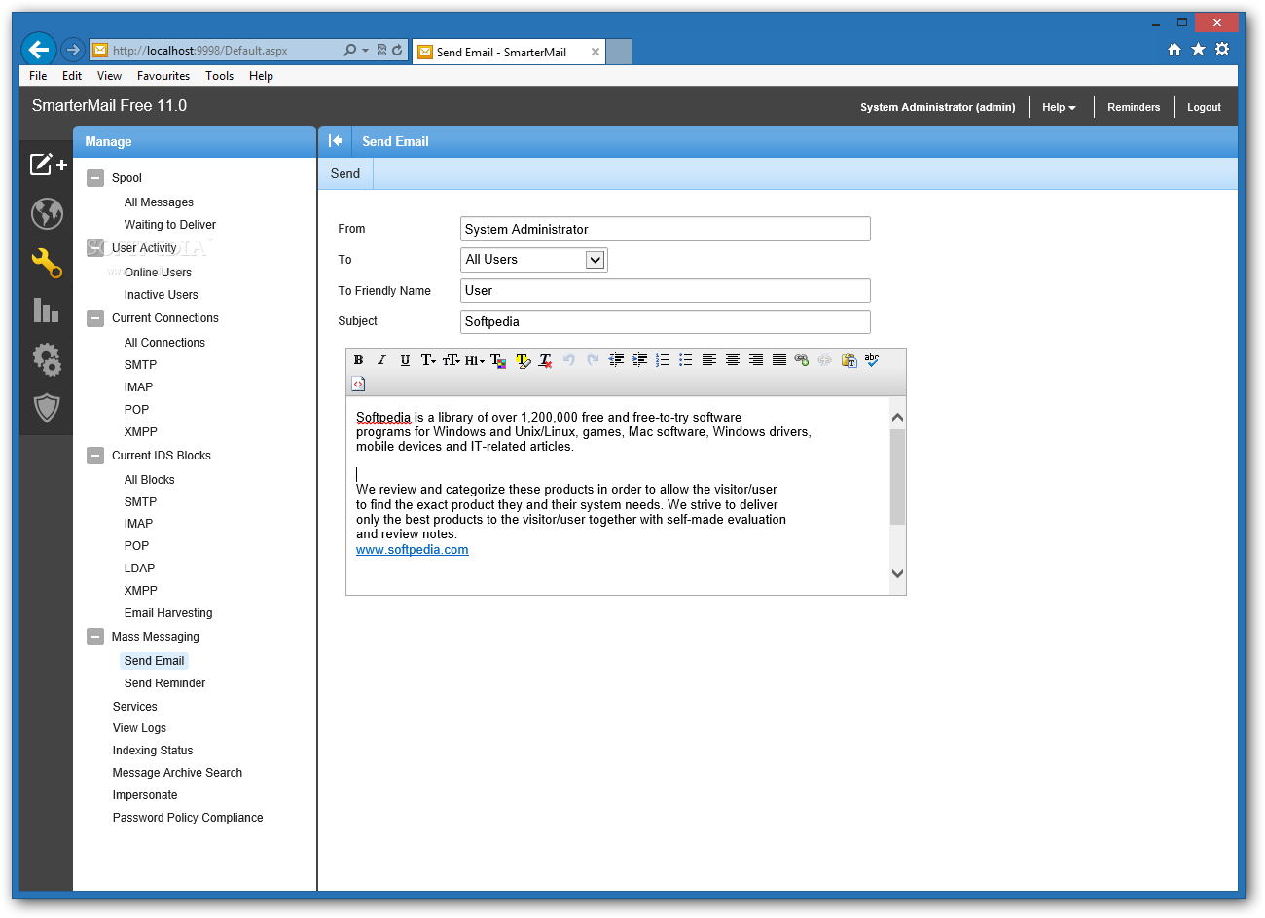Collapse the Manage side panel
Viewport: 1265px width, 918px height.
(335, 141)
